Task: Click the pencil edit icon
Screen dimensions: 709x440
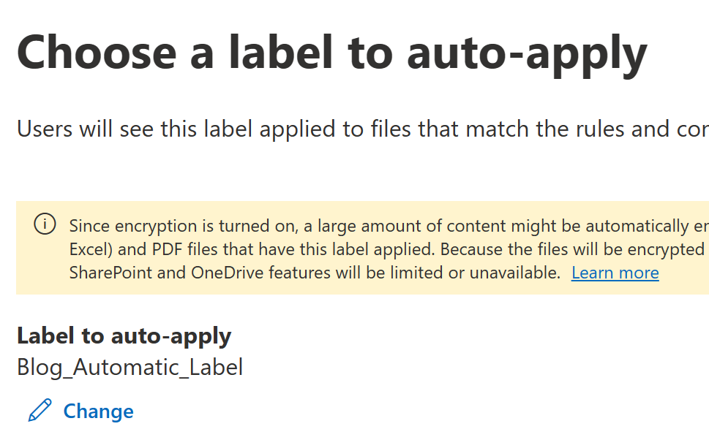Action: 40,411
